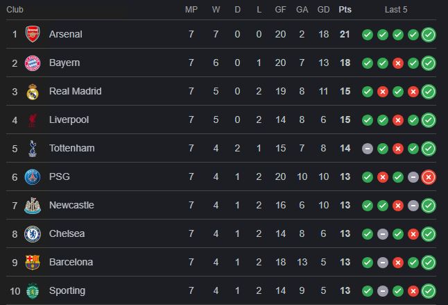This screenshot has width=448, height=305.
Task: Click the PSG club crest icon
Action: point(32,176)
